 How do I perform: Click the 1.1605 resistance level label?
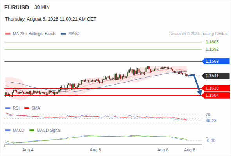[212, 42]
